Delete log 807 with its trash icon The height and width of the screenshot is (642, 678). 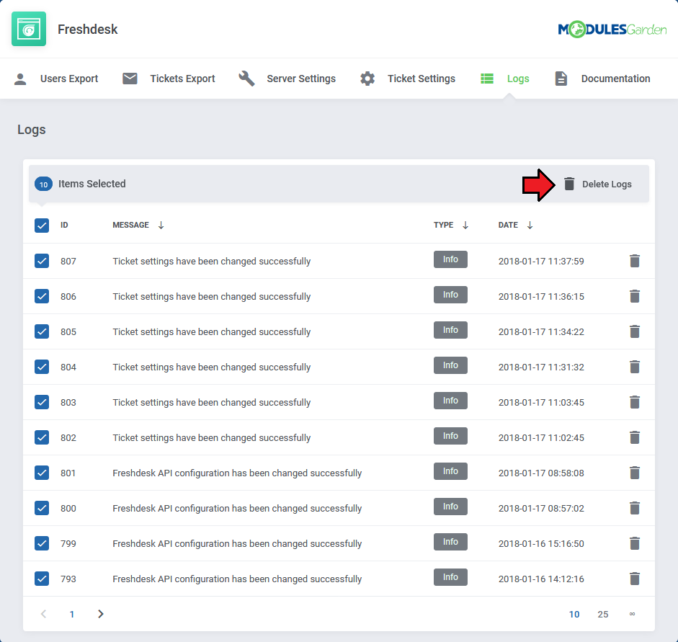click(x=634, y=261)
